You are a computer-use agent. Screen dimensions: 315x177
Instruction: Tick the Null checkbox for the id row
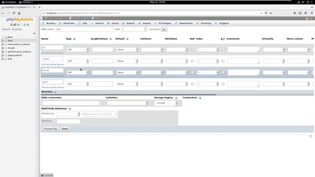[192, 49]
